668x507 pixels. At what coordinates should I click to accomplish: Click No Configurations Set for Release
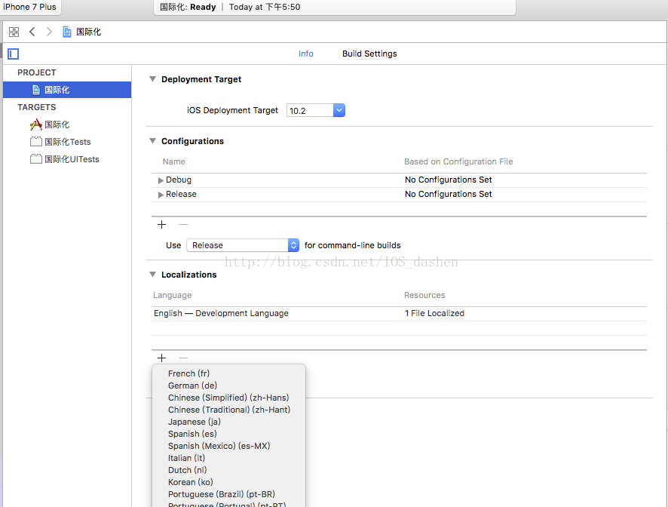[448, 195]
